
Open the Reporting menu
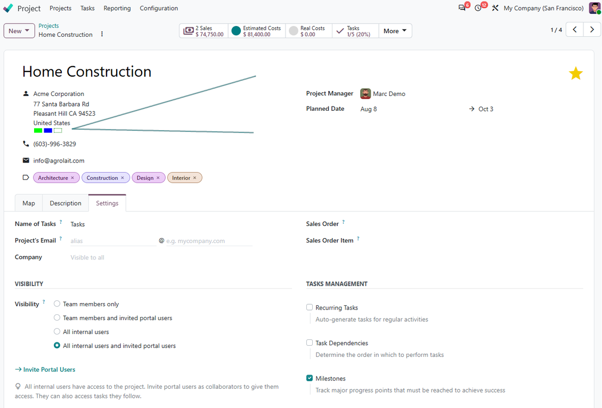117,8
